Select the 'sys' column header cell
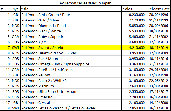Screen dimensions: 171x111 16,9
